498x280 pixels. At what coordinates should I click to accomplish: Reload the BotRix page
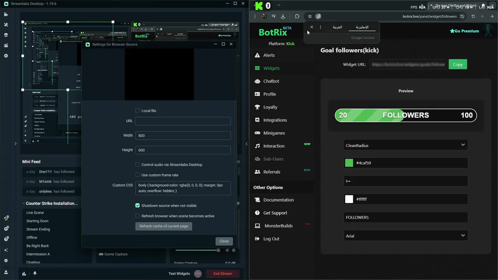click(x=473, y=16)
